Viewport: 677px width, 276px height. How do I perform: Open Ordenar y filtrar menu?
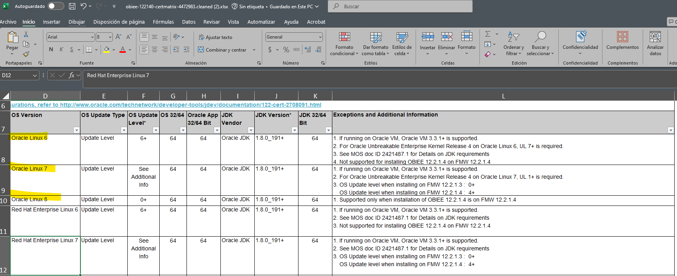point(513,43)
